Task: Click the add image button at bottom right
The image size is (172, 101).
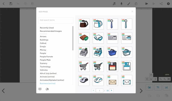Action: click(x=149, y=87)
